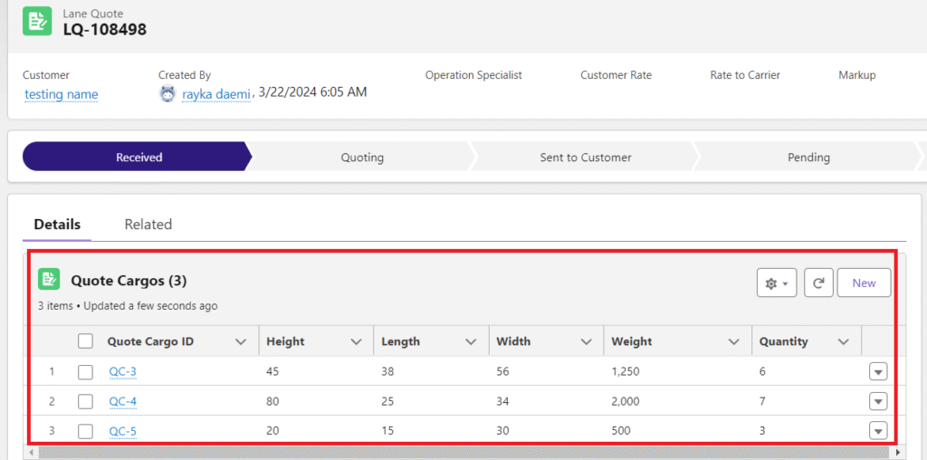The image size is (927, 460).
Task: Open the testing name customer link
Action: click(62, 94)
